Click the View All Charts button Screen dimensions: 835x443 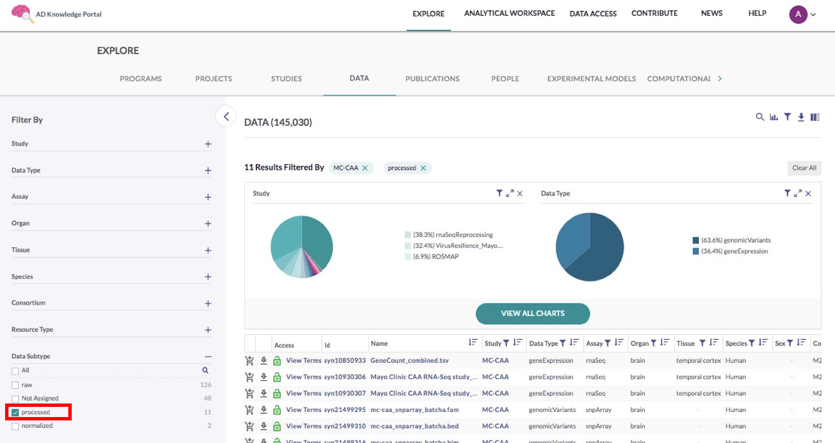(x=532, y=314)
